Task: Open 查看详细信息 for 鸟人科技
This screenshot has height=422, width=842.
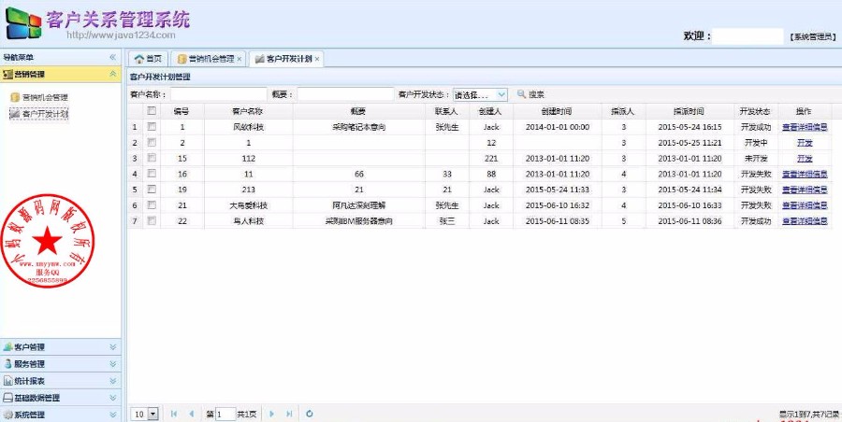Action: tap(805, 221)
